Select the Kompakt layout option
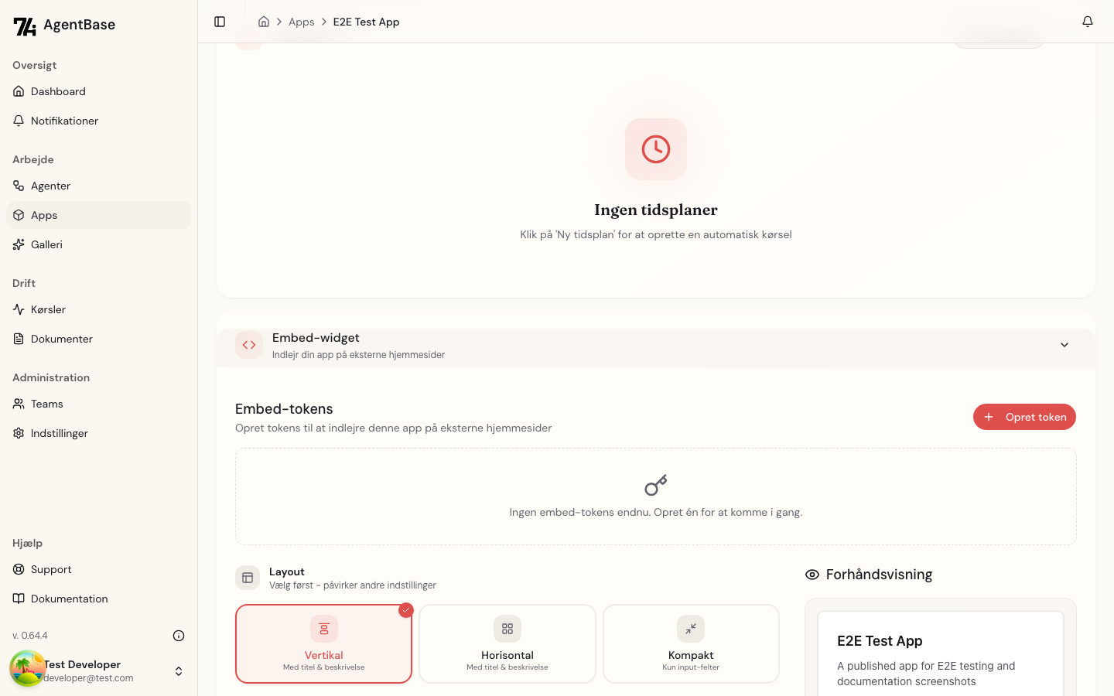Viewport: 1114px width, 696px height. click(691, 643)
